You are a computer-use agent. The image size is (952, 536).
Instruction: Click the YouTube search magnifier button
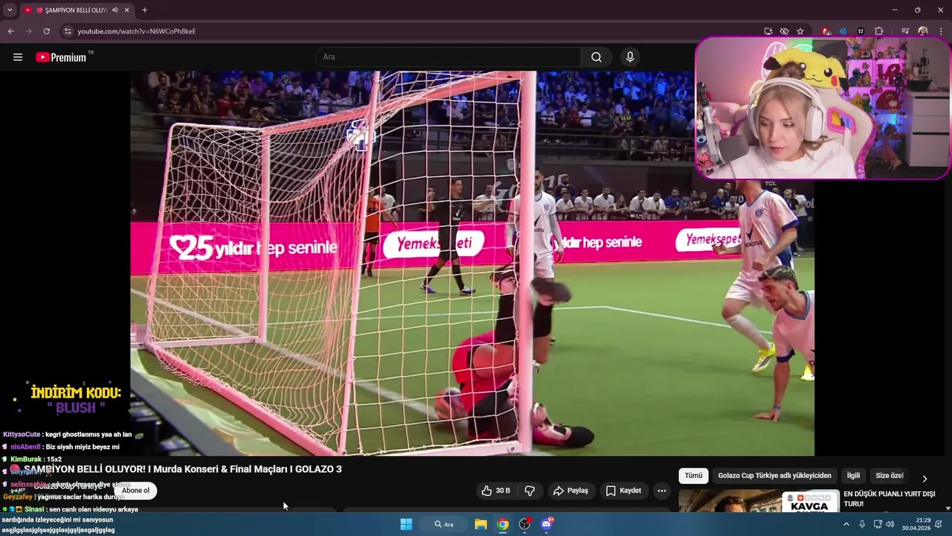(x=596, y=57)
